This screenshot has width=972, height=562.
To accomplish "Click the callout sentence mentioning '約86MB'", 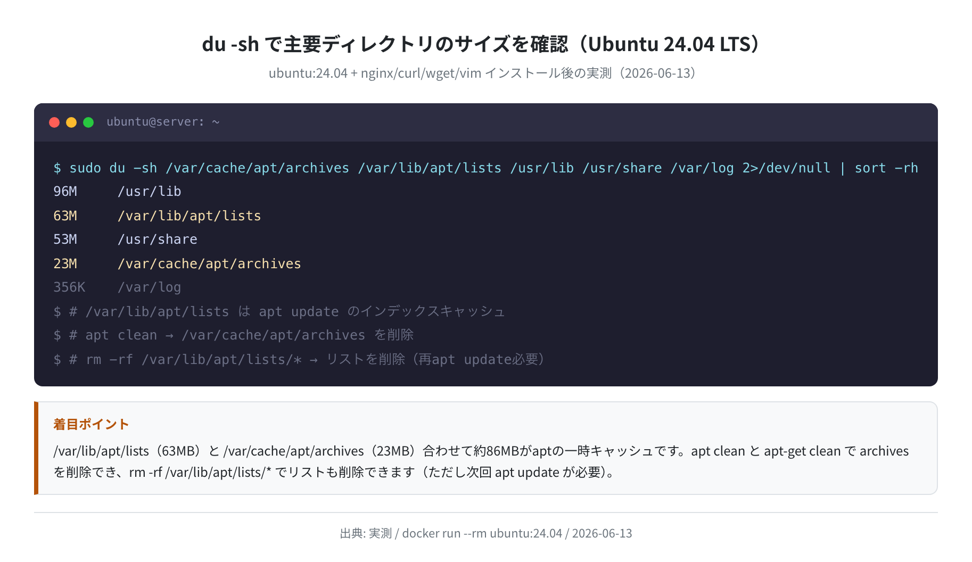I will 481,451.
